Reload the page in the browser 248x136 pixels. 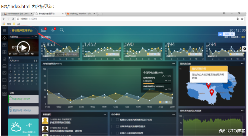tap(13, 19)
